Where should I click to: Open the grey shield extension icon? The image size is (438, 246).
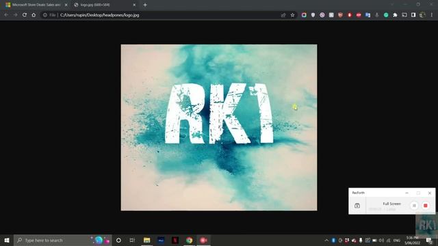[313, 15]
